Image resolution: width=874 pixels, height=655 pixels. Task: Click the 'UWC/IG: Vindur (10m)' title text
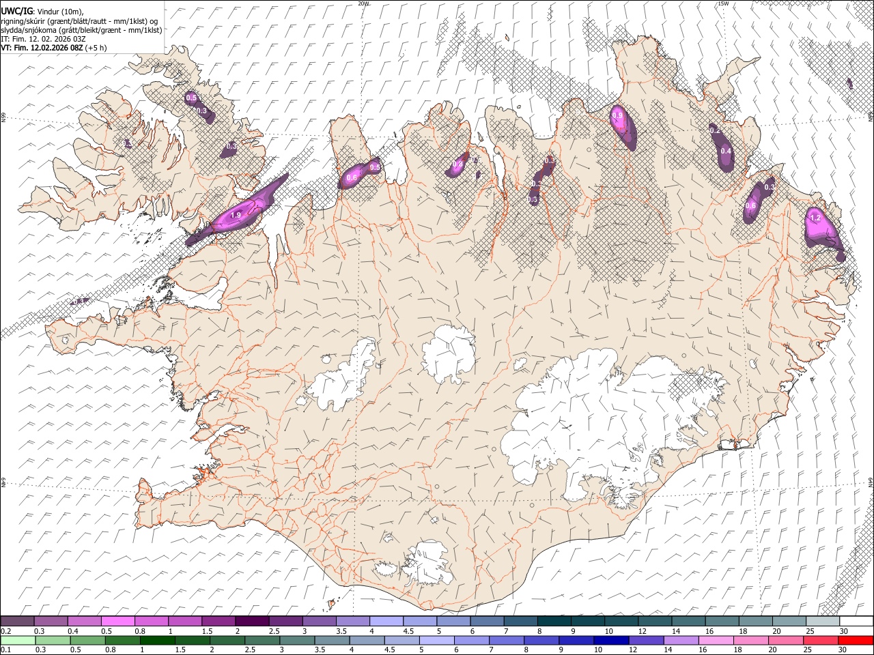pyautogui.click(x=42, y=11)
